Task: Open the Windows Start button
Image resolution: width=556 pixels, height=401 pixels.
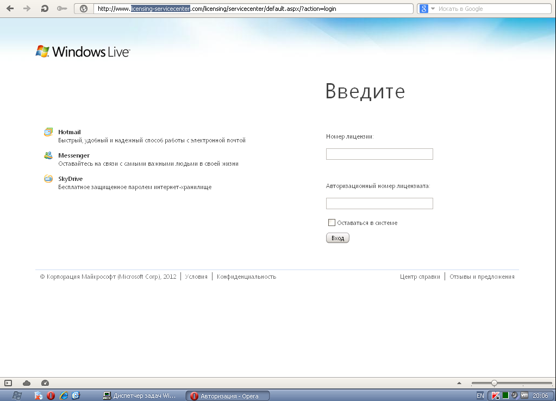Action: (x=17, y=396)
